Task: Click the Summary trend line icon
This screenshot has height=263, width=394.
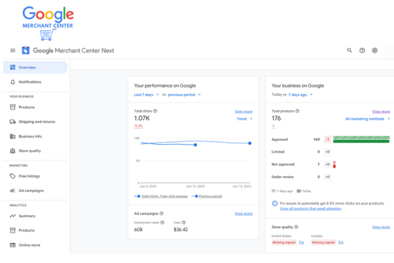Action: click(x=12, y=216)
